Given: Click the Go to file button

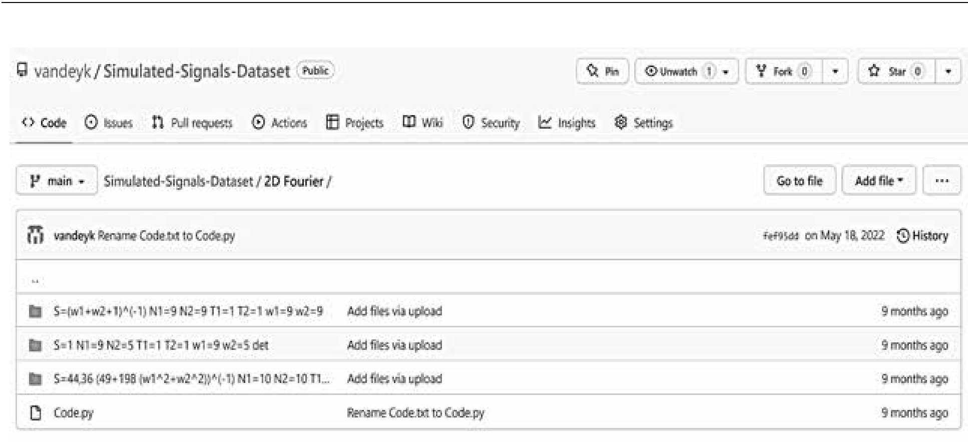Looking at the screenshot, I should pos(799,181).
